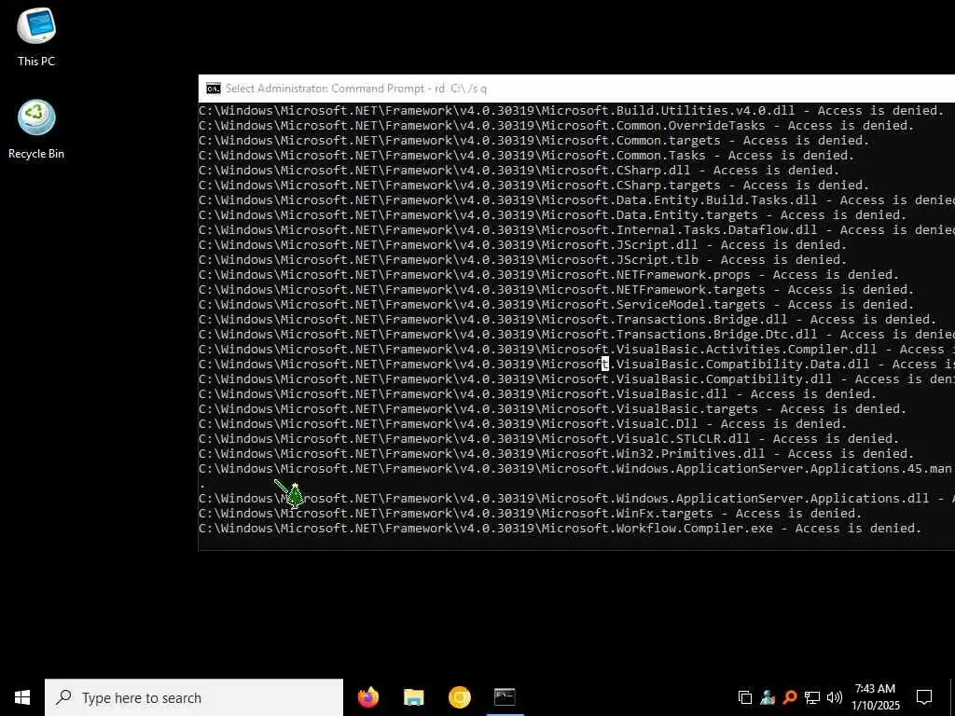This screenshot has width=955, height=716.
Task: Click the Microsoft.NETFramework.targets line
Action: [556, 290]
